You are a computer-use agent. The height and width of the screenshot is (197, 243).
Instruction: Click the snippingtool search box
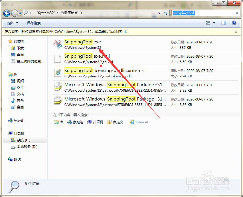(x=204, y=13)
